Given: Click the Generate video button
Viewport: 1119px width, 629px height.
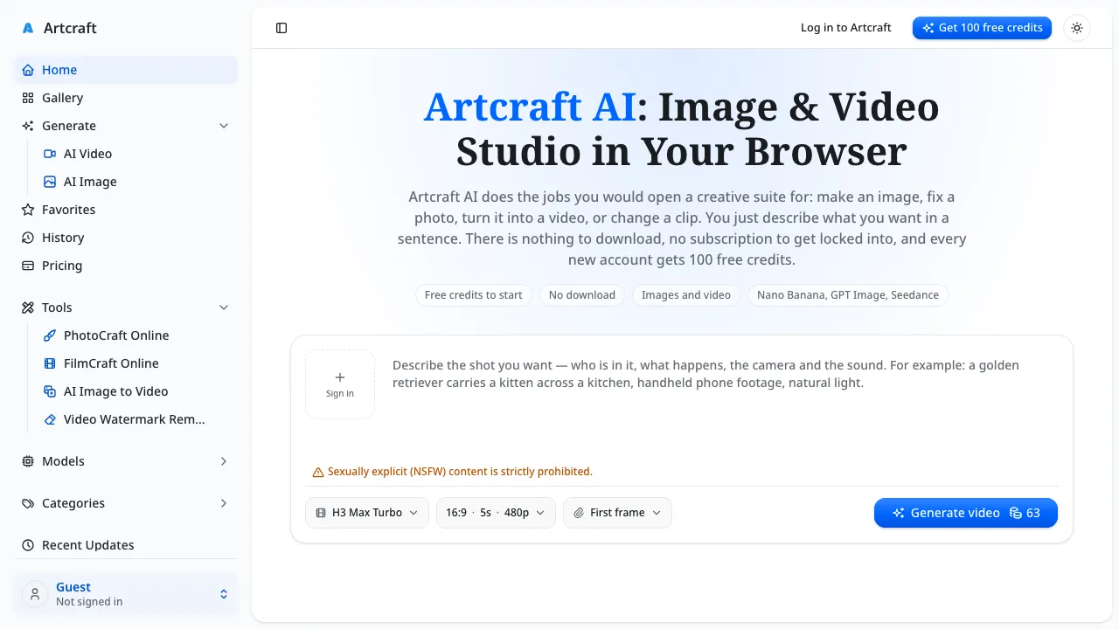Looking at the screenshot, I should click(x=966, y=513).
